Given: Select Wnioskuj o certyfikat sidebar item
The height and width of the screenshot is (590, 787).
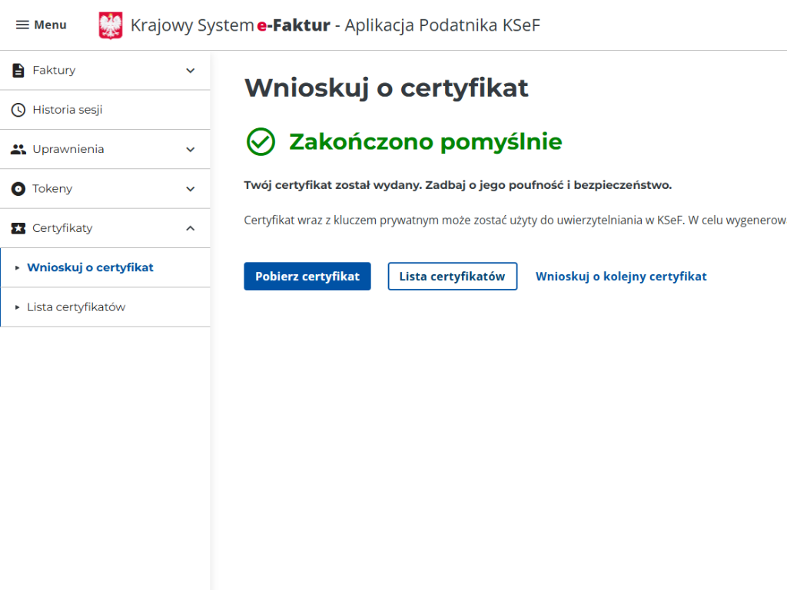Looking at the screenshot, I should click(90, 268).
